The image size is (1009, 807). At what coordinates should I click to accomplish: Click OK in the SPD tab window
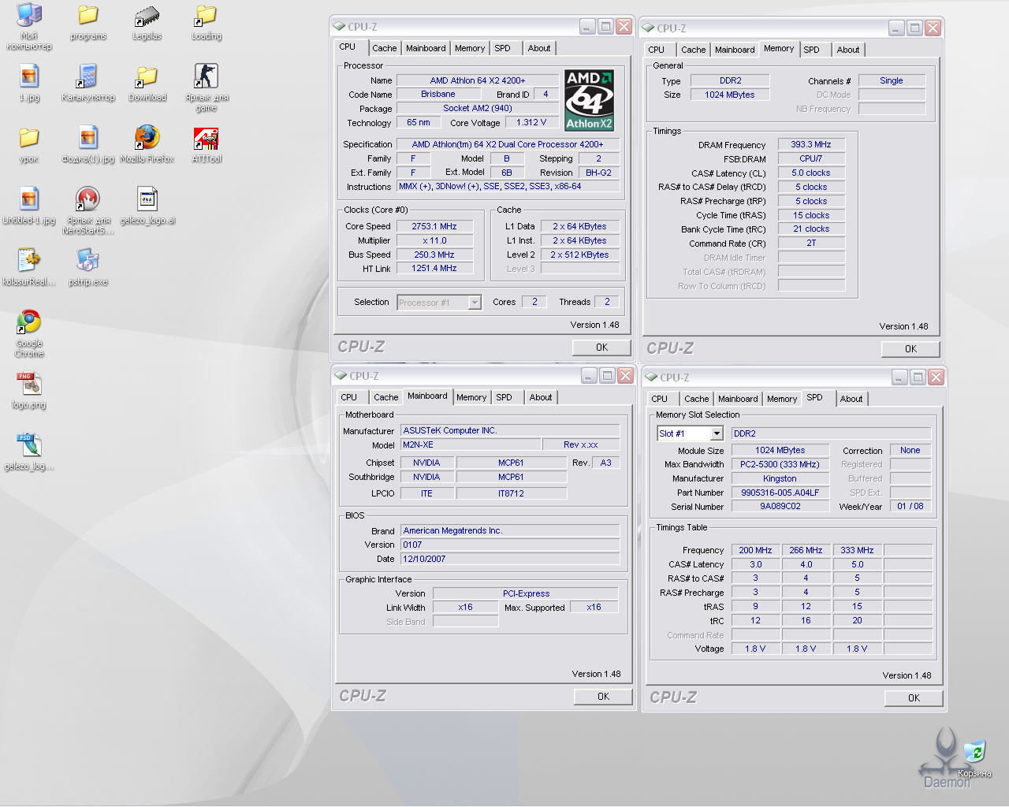(x=914, y=698)
